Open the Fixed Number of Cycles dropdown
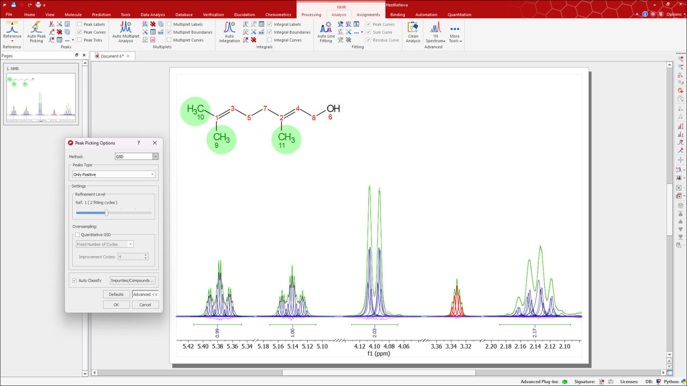Screen dimensions: 687x386 tap(105, 244)
